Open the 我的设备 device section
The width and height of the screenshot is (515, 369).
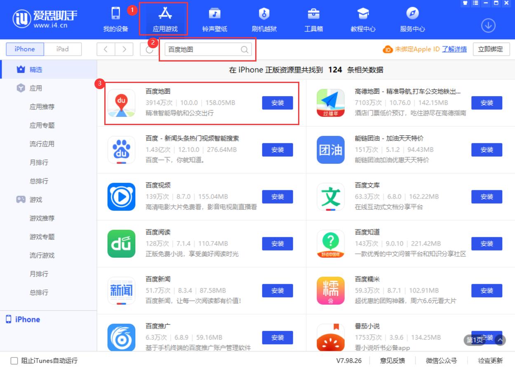115,19
